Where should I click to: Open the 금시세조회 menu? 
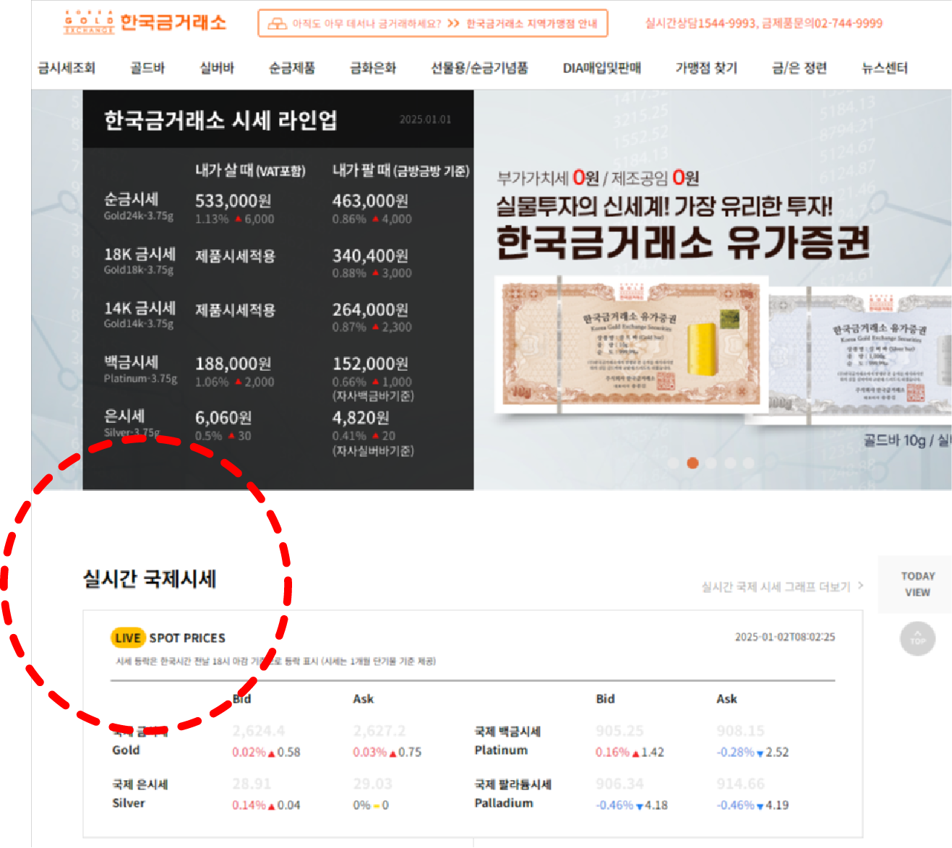point(67,68)
